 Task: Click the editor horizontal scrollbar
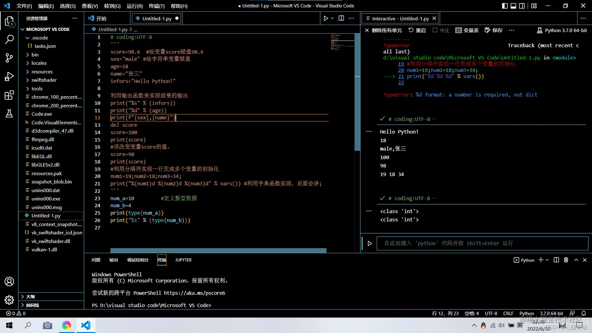[x=218, y=250]
